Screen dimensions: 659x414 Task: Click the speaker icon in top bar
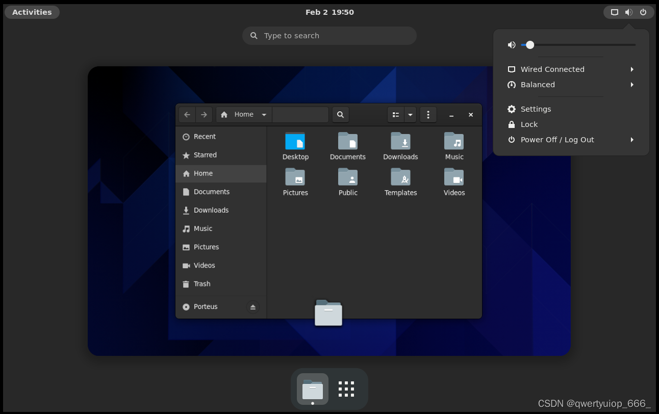pos(628,12)
